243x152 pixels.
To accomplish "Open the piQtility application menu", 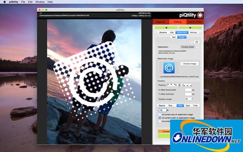I will coord(13,2).
